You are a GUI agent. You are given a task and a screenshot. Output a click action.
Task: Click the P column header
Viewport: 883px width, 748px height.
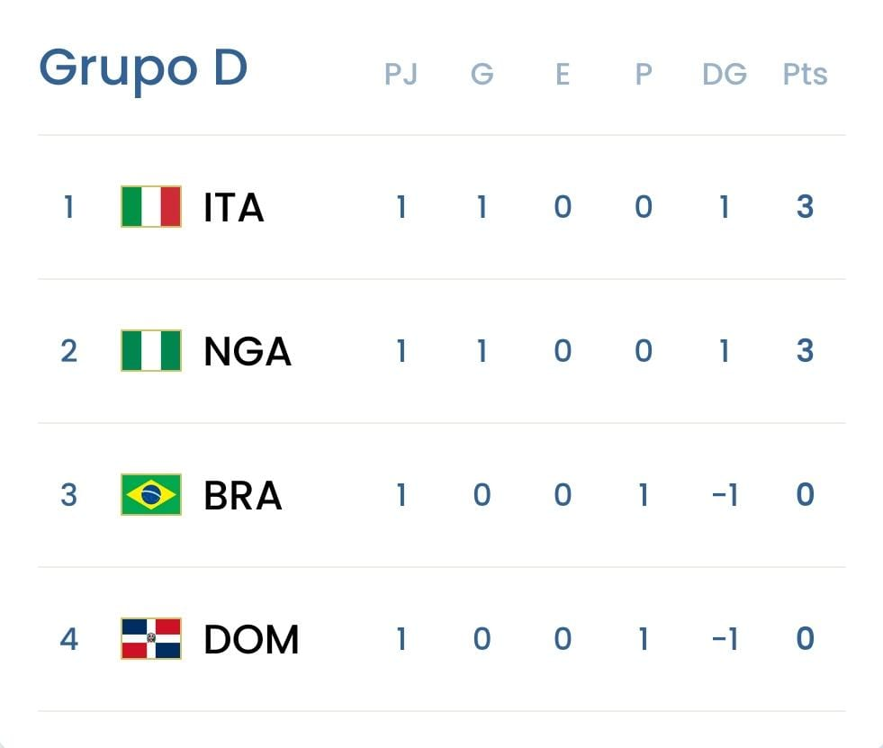pyautogui.click(x=643, y=75)
